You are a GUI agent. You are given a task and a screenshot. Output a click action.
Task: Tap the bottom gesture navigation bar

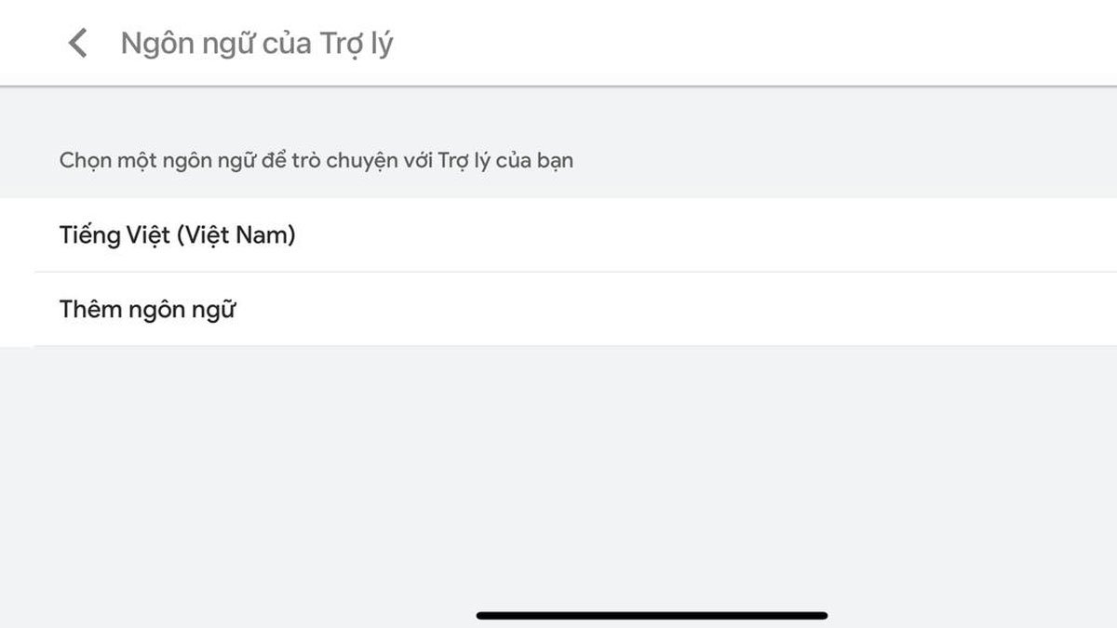[x=652, y=614]
